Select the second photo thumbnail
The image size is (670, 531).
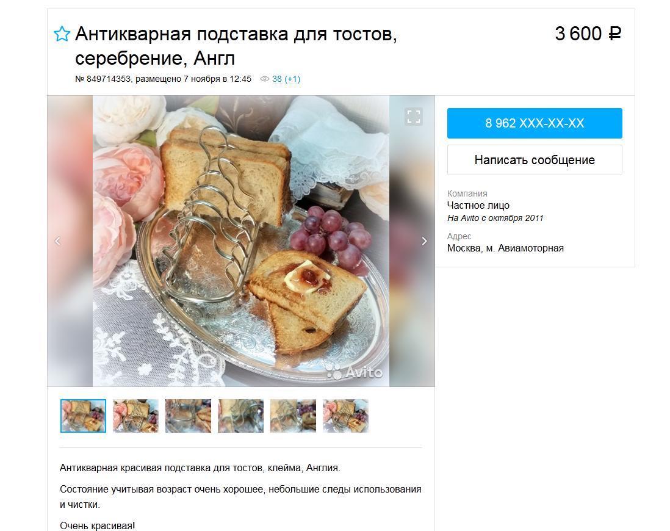click(135, 416)
